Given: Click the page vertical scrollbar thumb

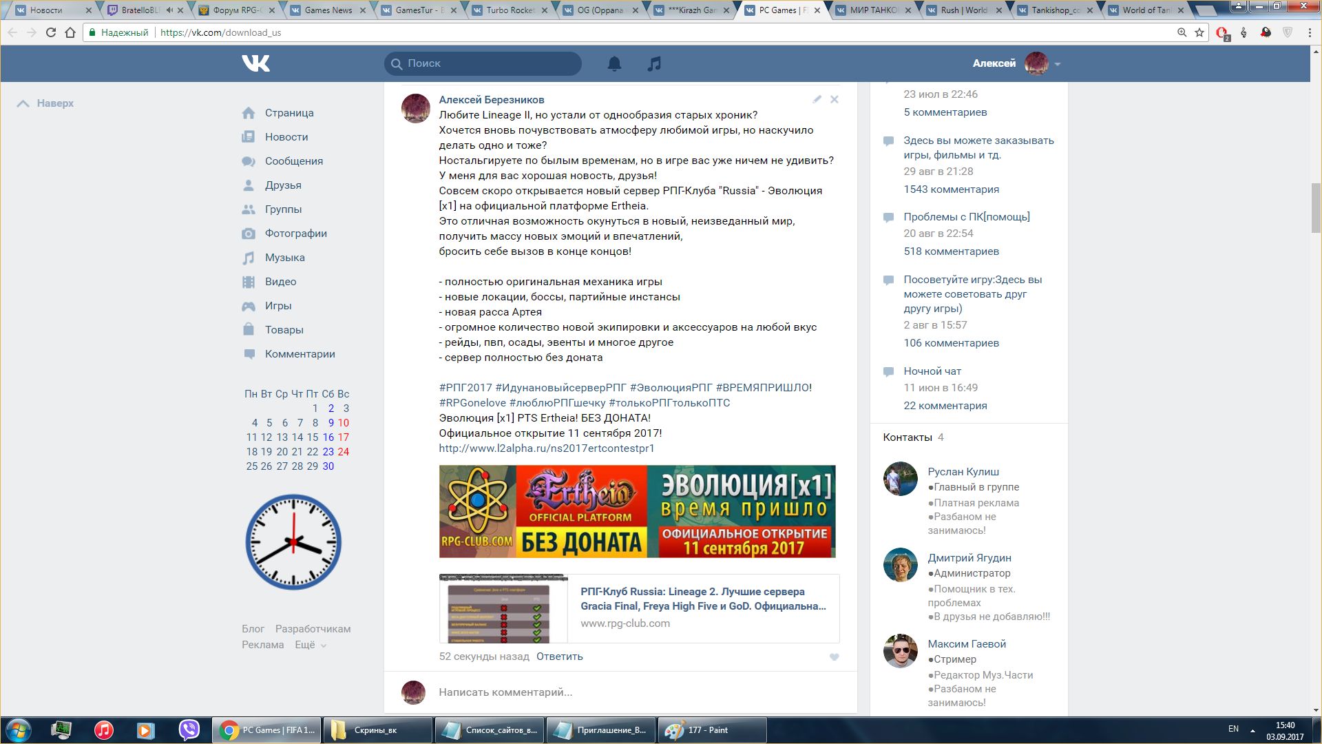Looking at the screenshot, I should pyautogui.click(x=1316, y=208).
